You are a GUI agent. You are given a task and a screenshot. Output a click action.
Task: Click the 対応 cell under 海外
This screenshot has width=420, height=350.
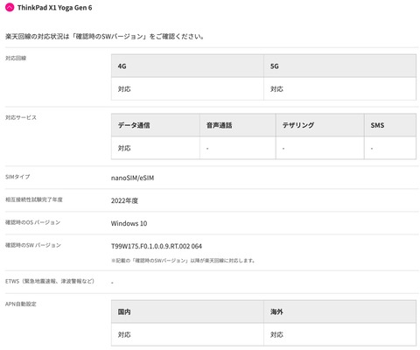[x=339, y=334]
